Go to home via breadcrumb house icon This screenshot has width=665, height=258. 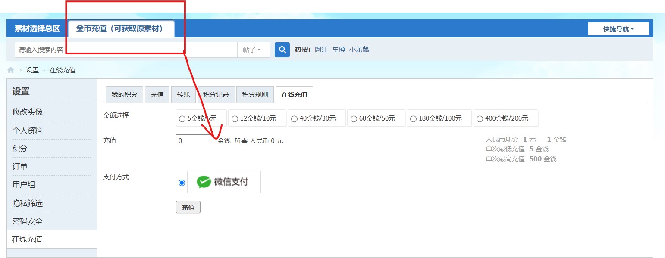tap(11, 70)
